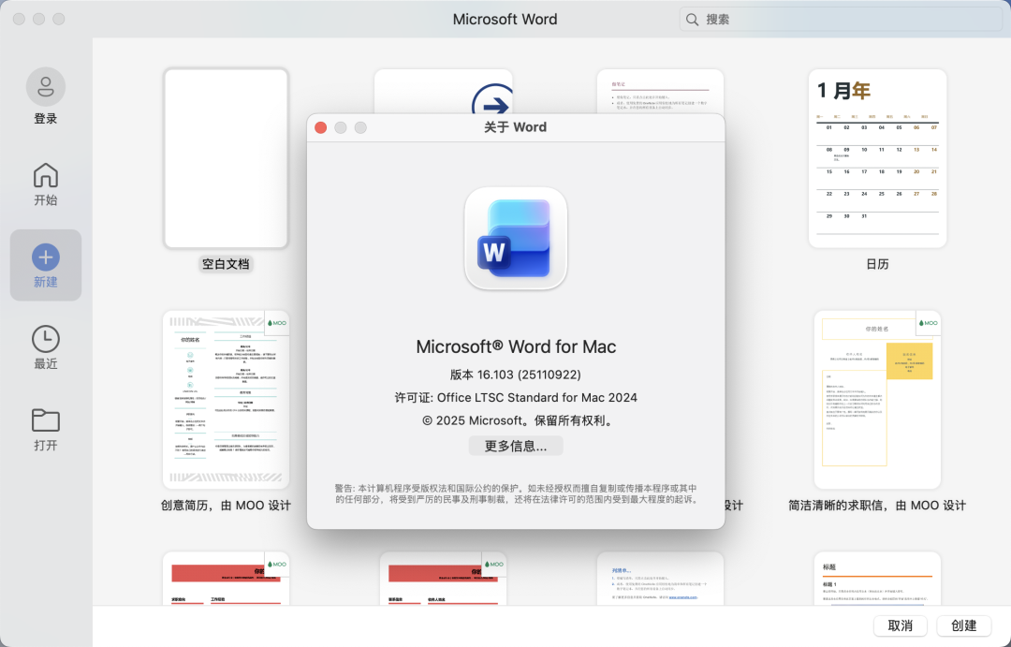Click the 创建 button

[x=963, y=625]
